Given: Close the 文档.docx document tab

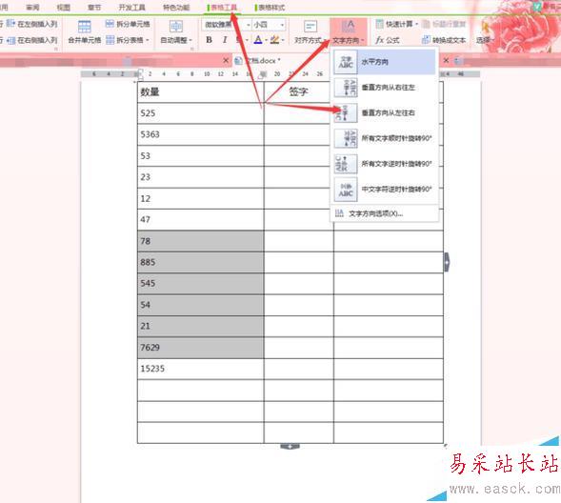Looking at the screenshot, I should click(446, 60).
